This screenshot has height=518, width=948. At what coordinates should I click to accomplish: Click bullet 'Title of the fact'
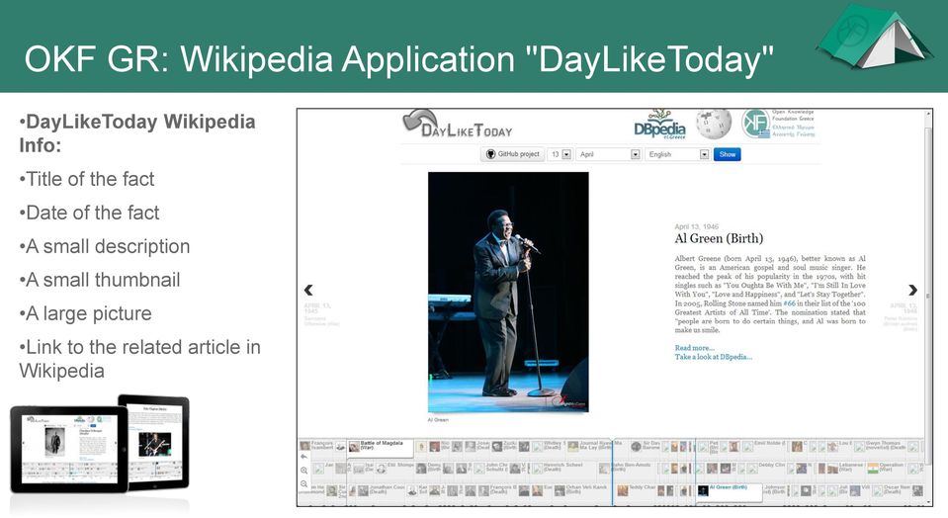tap(86, 179)
